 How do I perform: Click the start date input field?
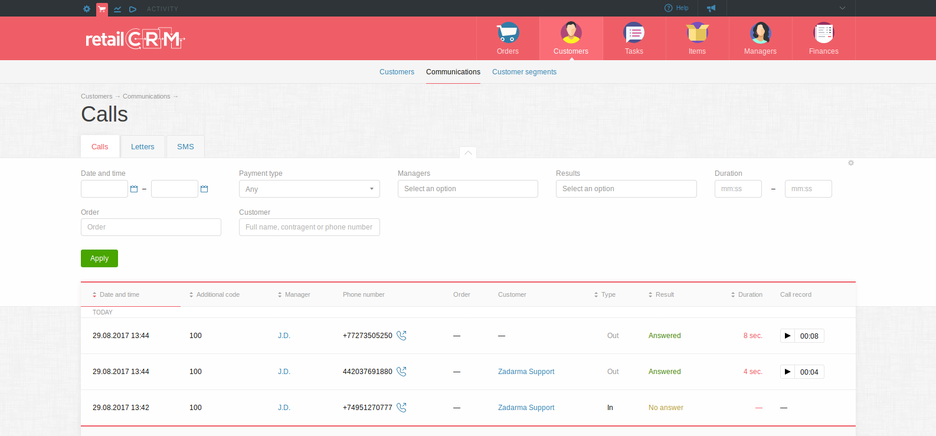tap(104, 189)
